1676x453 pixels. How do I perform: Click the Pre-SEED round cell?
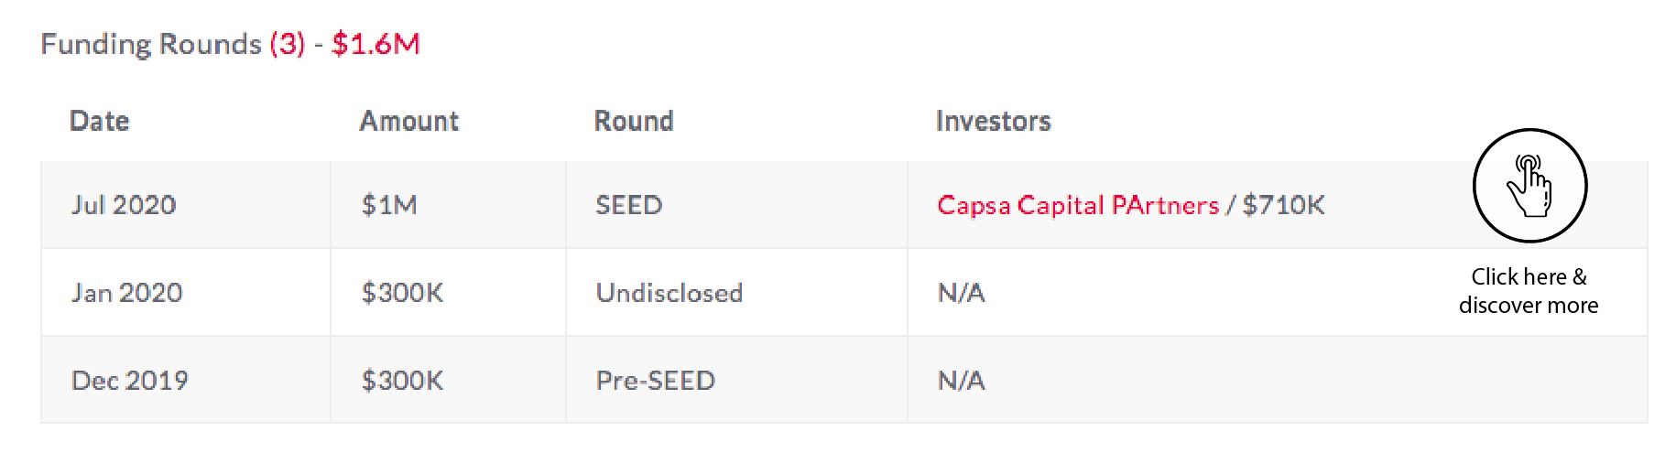[655, 381]
